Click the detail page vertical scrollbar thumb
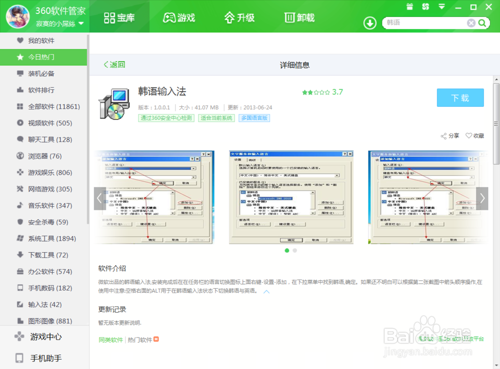Image resolution: width=500 pixels, height=369 pixels. [496, 124]
